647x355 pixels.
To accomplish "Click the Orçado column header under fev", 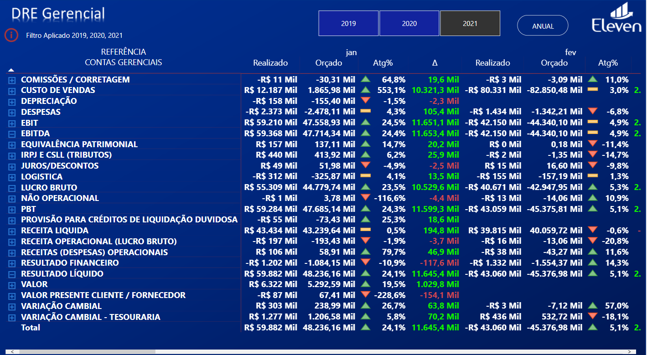I will coord(554,63).
